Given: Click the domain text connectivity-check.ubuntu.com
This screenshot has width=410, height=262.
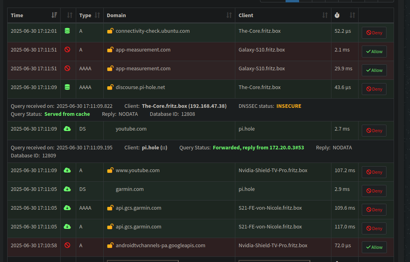Looking at the screenshot, I should [153, 31].
